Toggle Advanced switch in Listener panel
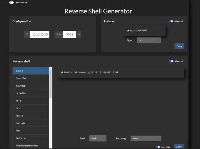Screen dimensions: 200x149 click(171, 21)
